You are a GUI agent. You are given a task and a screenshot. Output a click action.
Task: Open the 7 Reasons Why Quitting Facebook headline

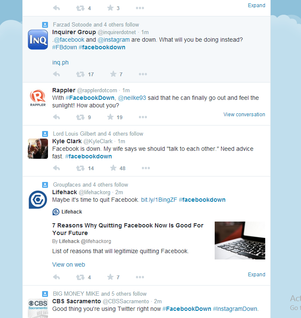[x=128, y=229]
